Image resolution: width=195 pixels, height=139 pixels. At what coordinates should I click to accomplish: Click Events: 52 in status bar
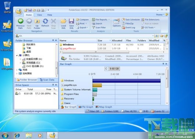[x=158, y=111]
